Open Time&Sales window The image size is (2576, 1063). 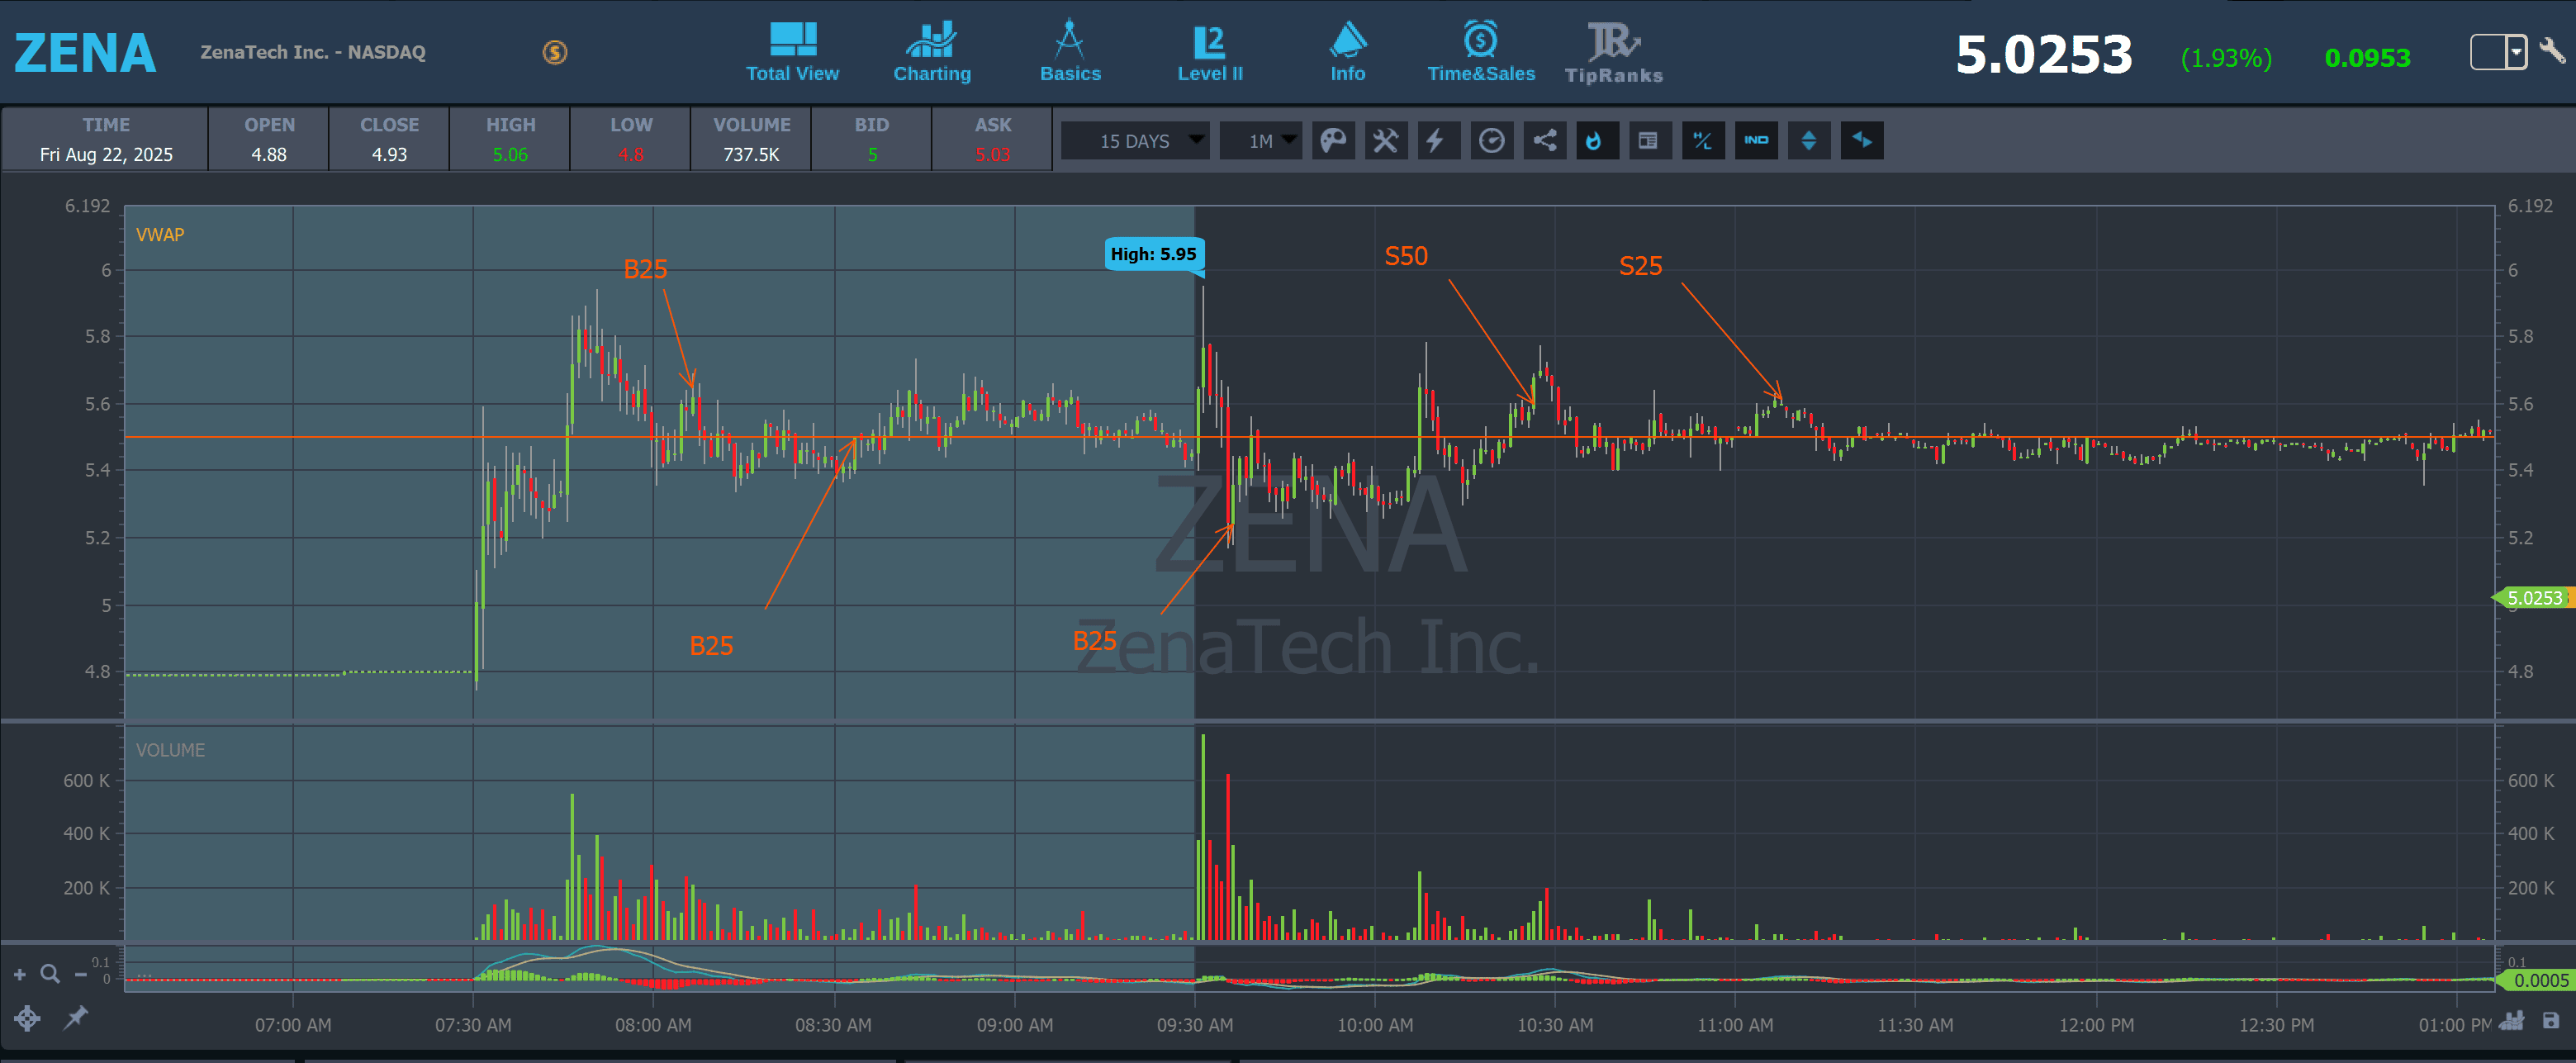point(1480,52)
